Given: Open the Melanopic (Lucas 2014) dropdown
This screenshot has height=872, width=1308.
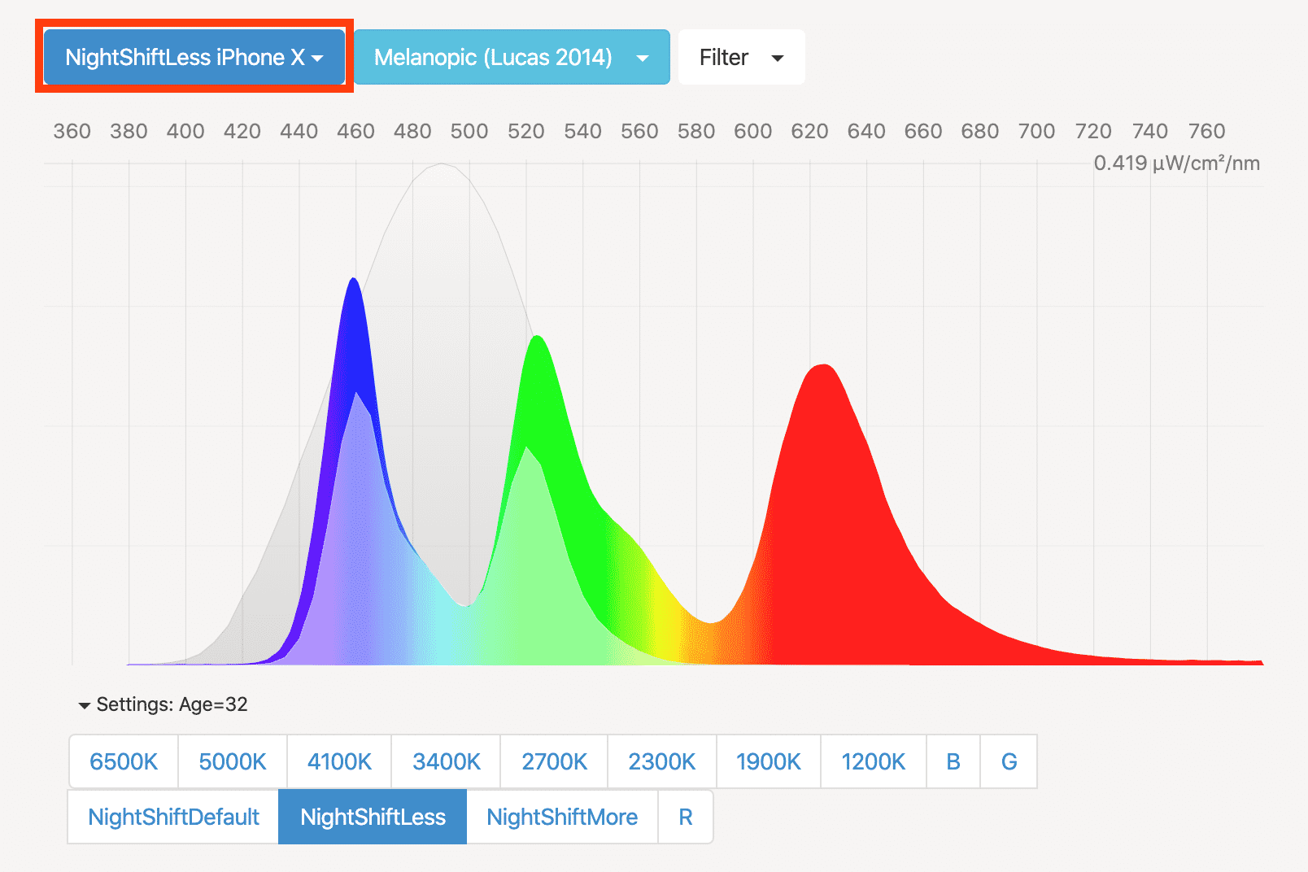Looking at the screenshot, I should click(512, 57).
